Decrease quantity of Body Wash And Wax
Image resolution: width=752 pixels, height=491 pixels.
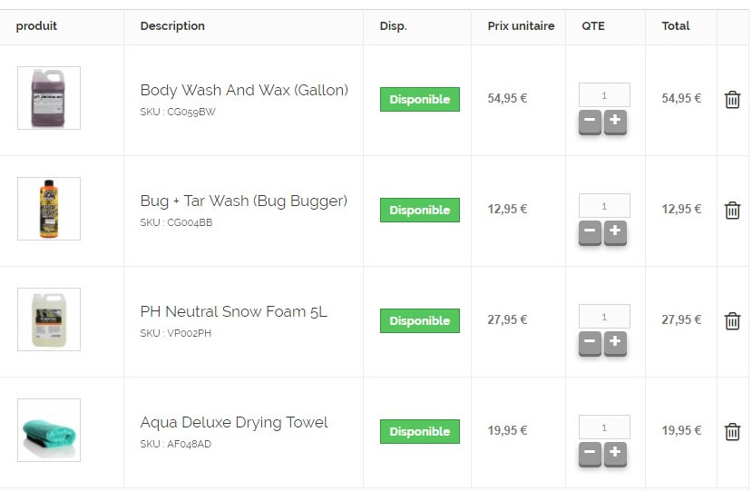[x=590, y=121]
